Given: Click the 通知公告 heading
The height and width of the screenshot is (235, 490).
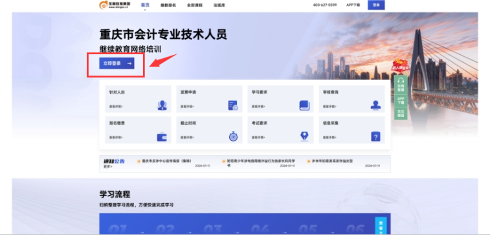Looking at the screenshot, I should 114,161.
